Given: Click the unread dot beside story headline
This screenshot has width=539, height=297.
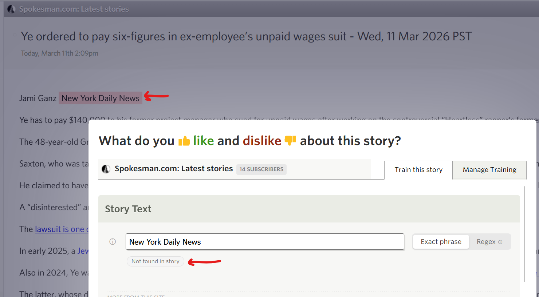Looking at the screenshot, I should (15, 35).
